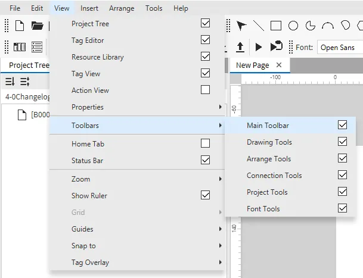Click the New file icon
Viewport: 363px width, 278px height.
pyautogui.click(x=20, y=26)
